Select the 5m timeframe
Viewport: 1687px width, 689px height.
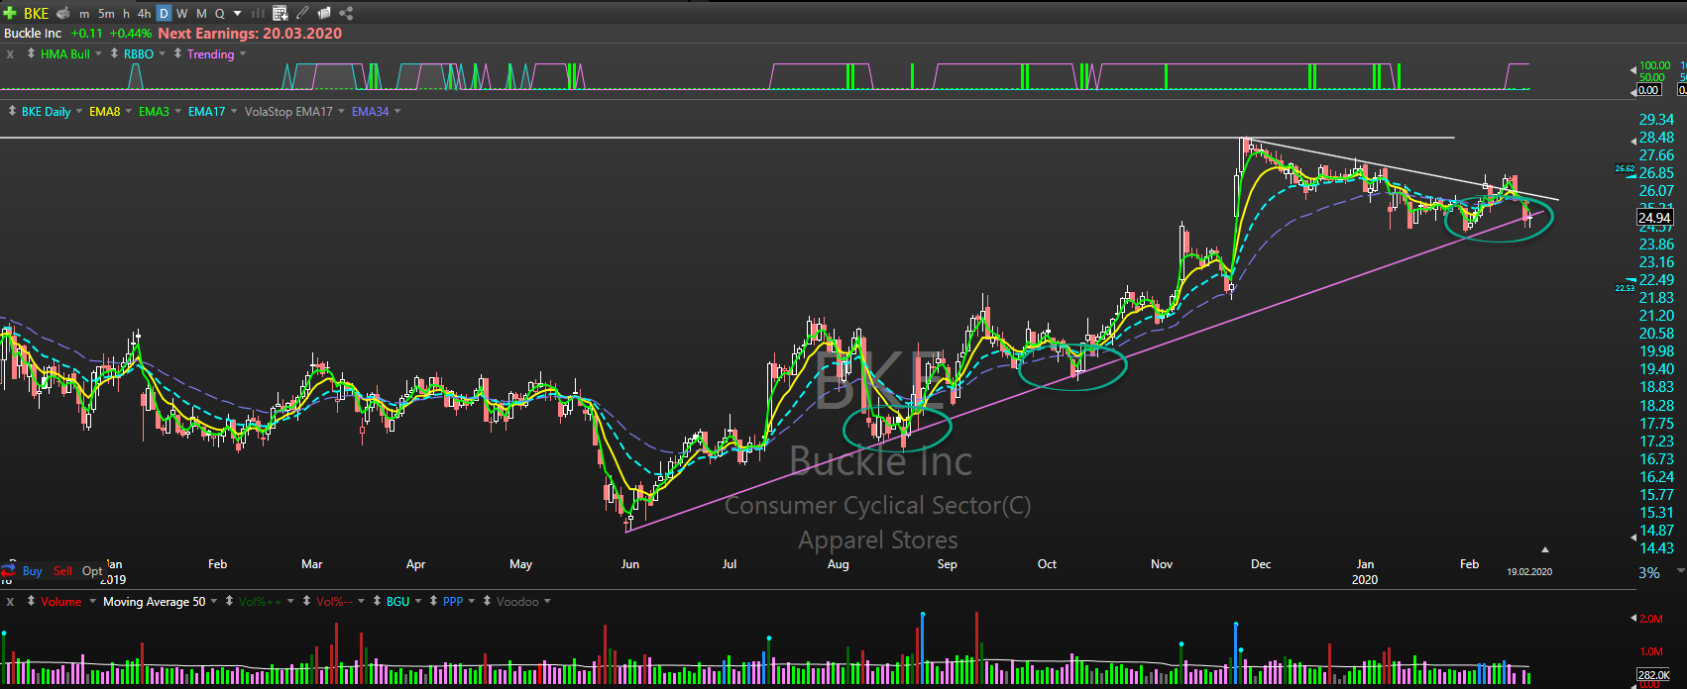point(106,13)
